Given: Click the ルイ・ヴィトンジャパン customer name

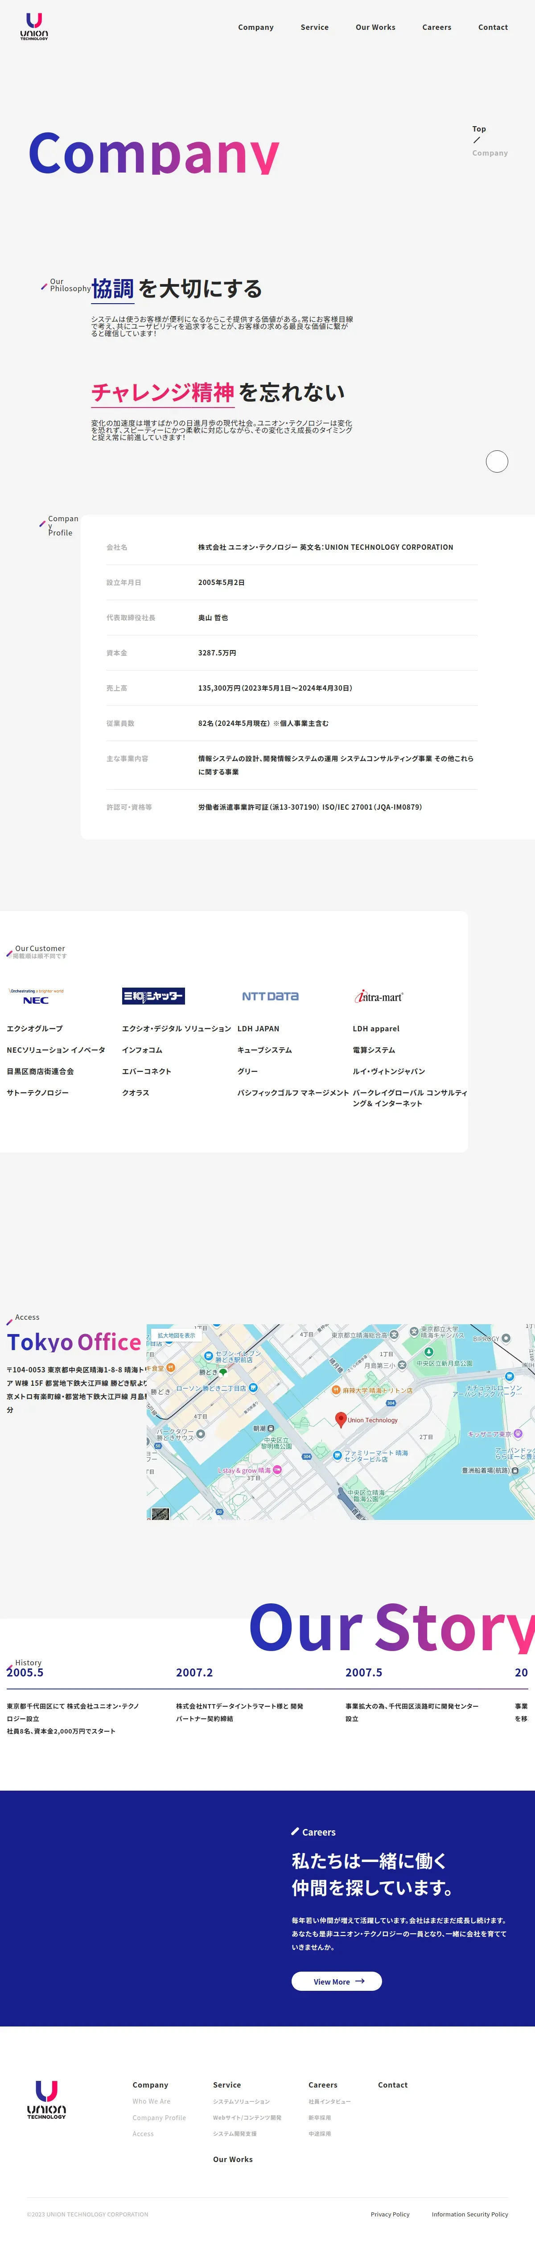Looking at the screenshot, I should (389, 1071).
